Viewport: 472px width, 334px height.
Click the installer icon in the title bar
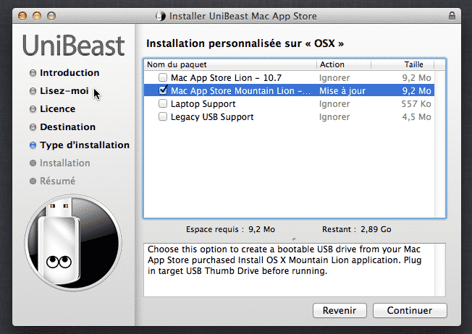(161, 15)
